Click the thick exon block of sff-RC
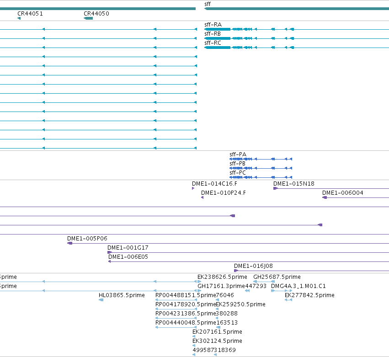 click(217, 48)
